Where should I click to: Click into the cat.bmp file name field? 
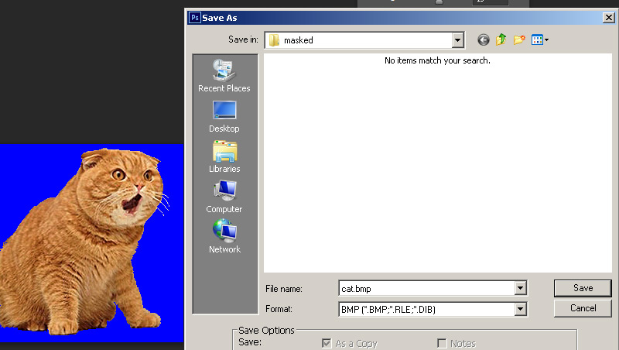coord(427,288)
